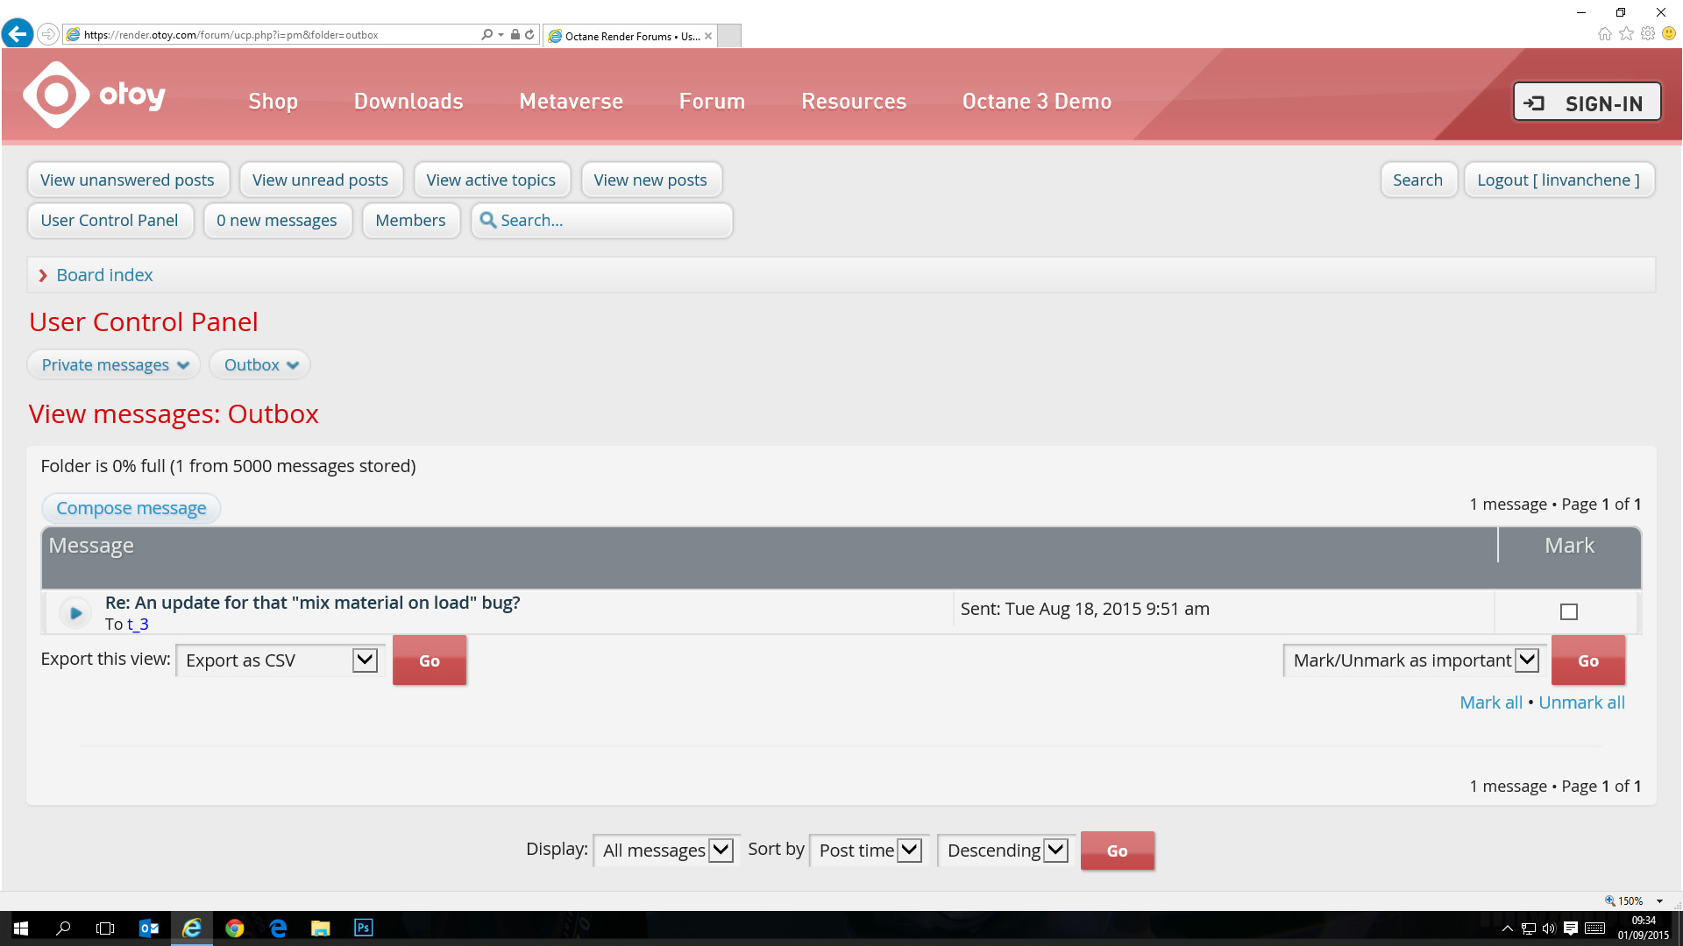Click the message play arrow icon

point(75,613)
